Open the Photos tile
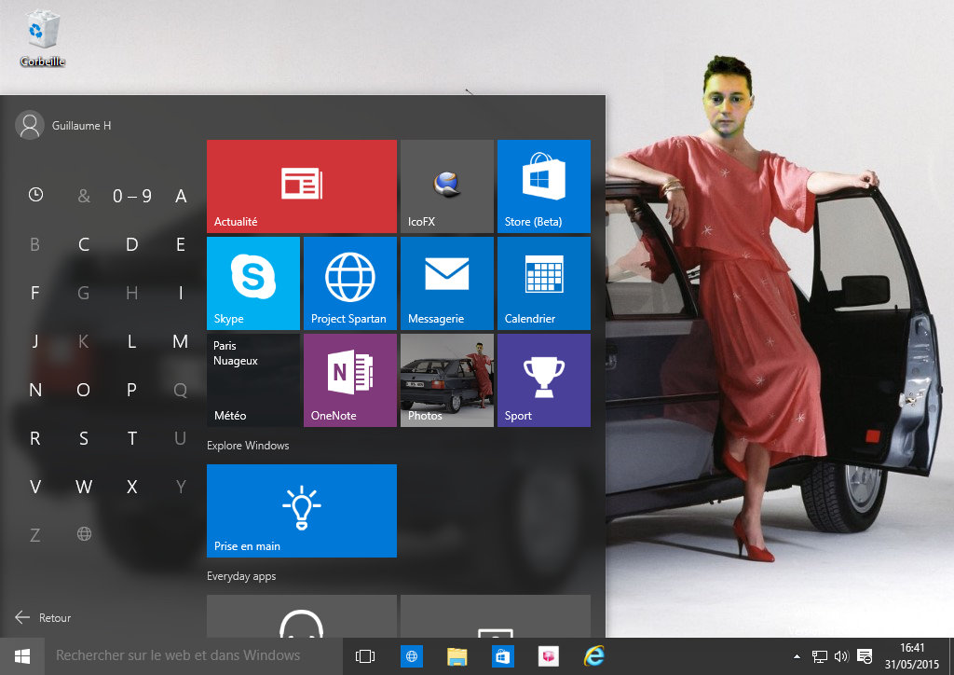Image resolution: width=954 pixels, height=675 pixels. [447, 379]
